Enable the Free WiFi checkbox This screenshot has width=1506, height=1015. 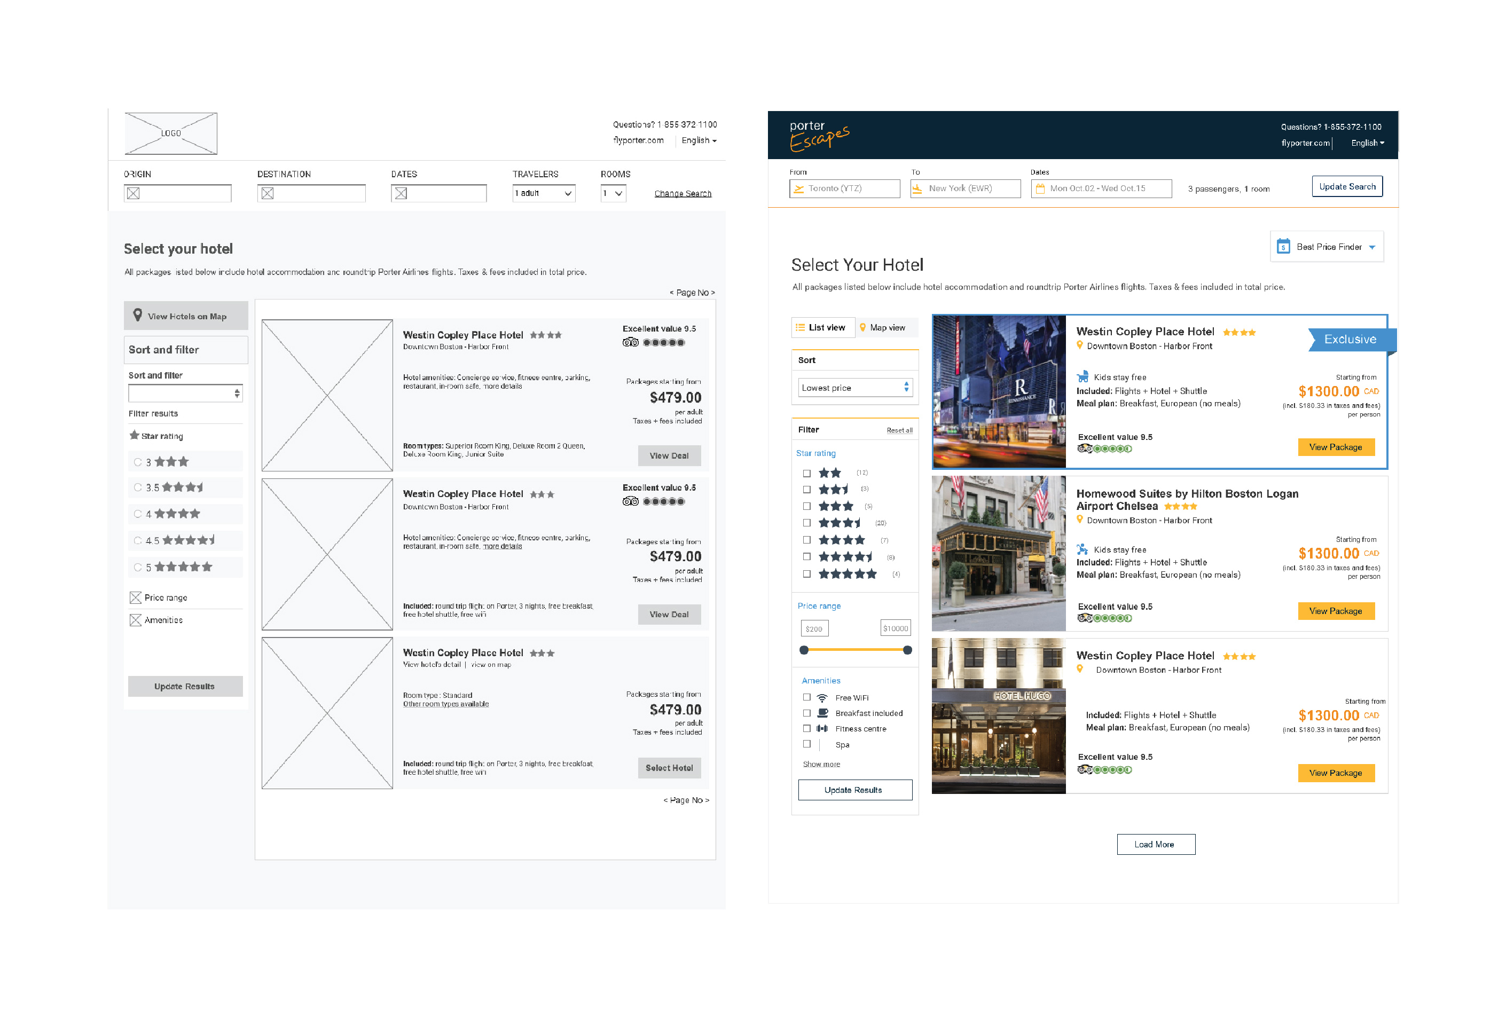click(x=807, y=698)
